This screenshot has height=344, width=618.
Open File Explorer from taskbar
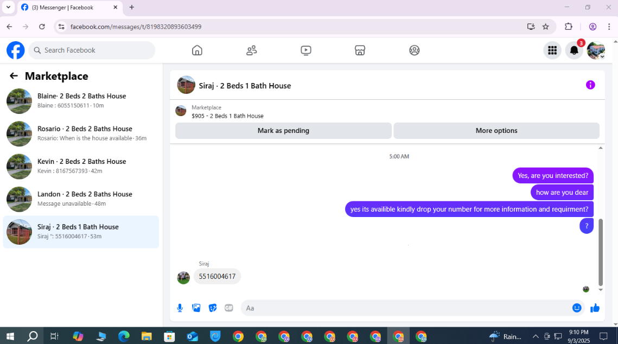pyautogui.click(x=146, y=336)
